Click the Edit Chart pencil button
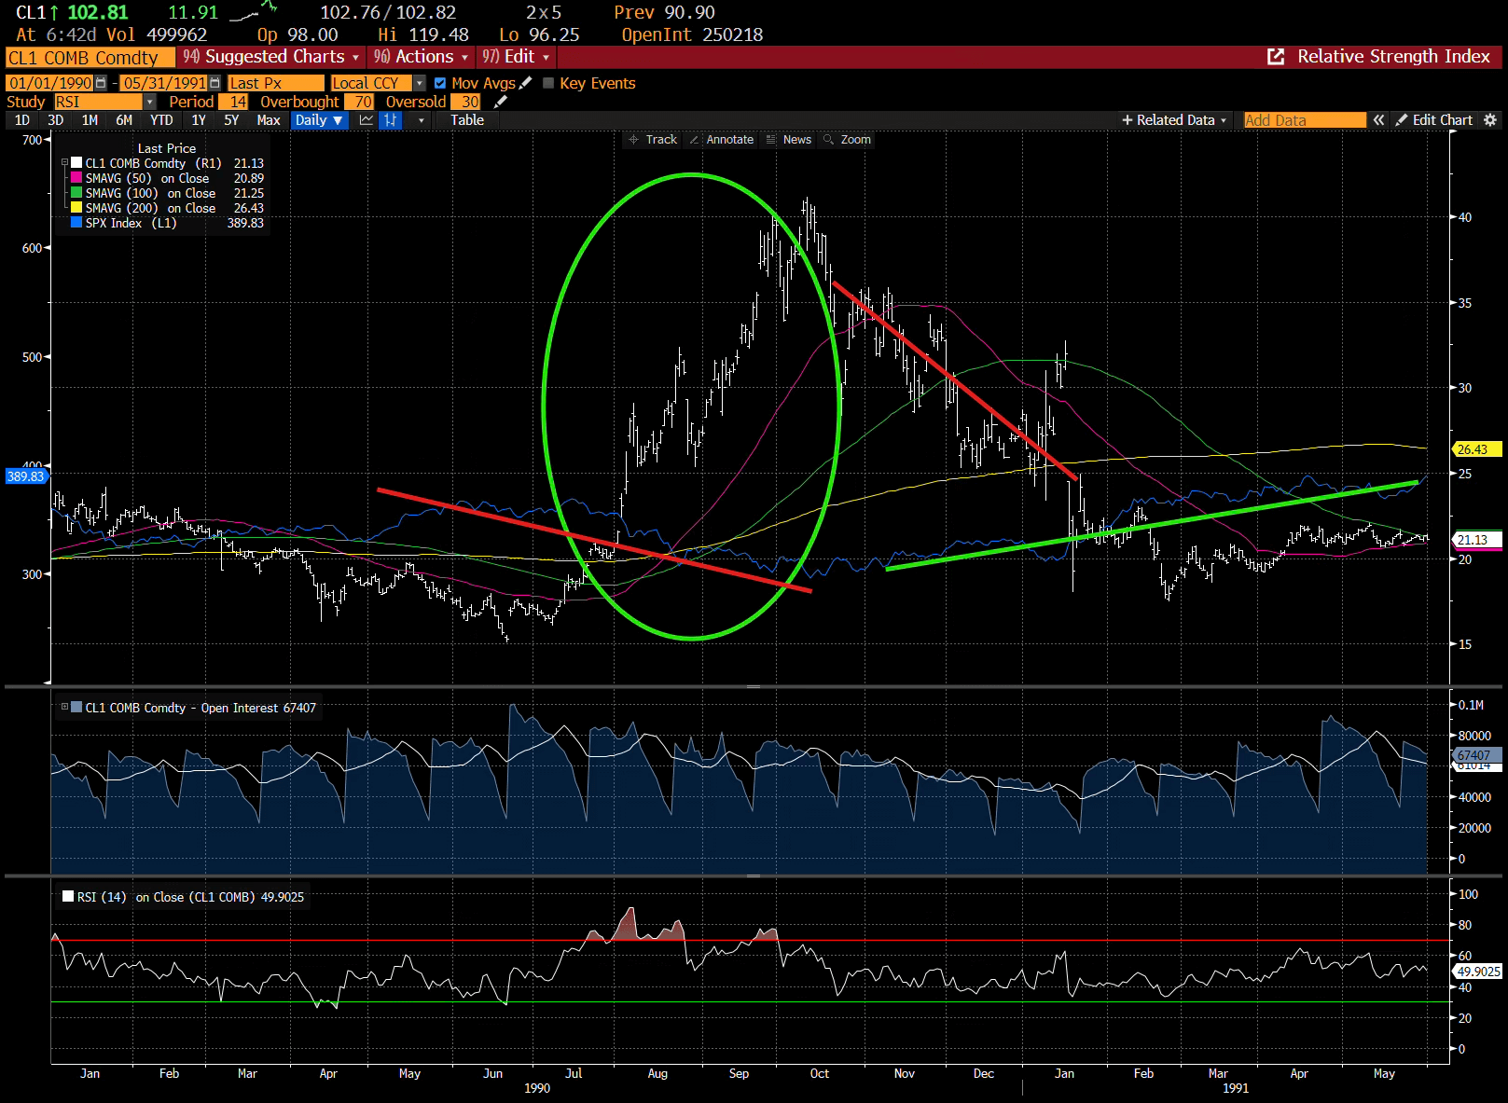 1434,120
